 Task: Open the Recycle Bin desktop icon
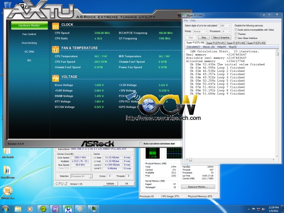[x=8, y=5]
